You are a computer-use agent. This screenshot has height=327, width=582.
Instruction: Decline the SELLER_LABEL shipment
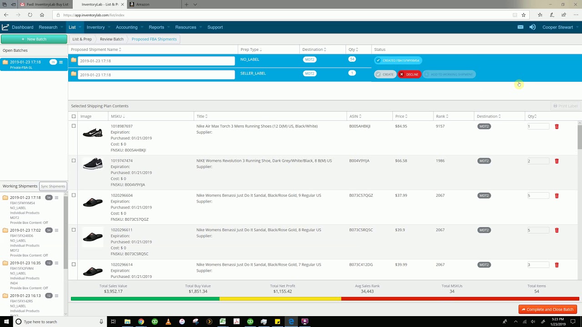(409, 74)
